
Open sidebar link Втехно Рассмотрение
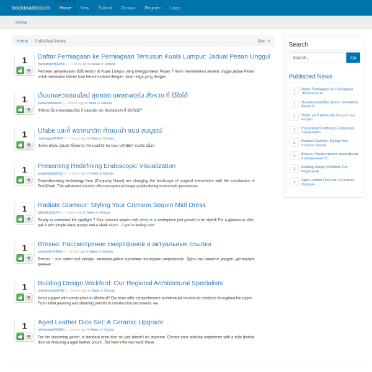point(330,156)
